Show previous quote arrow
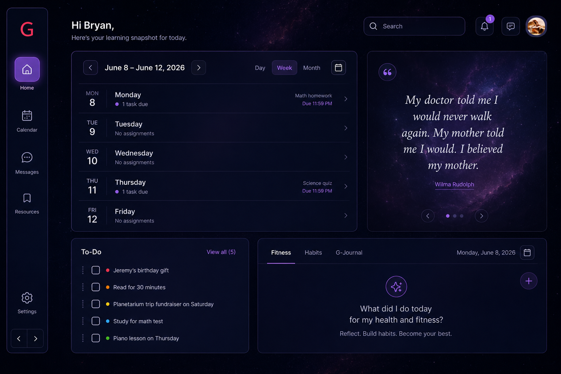 pos(428,216)
